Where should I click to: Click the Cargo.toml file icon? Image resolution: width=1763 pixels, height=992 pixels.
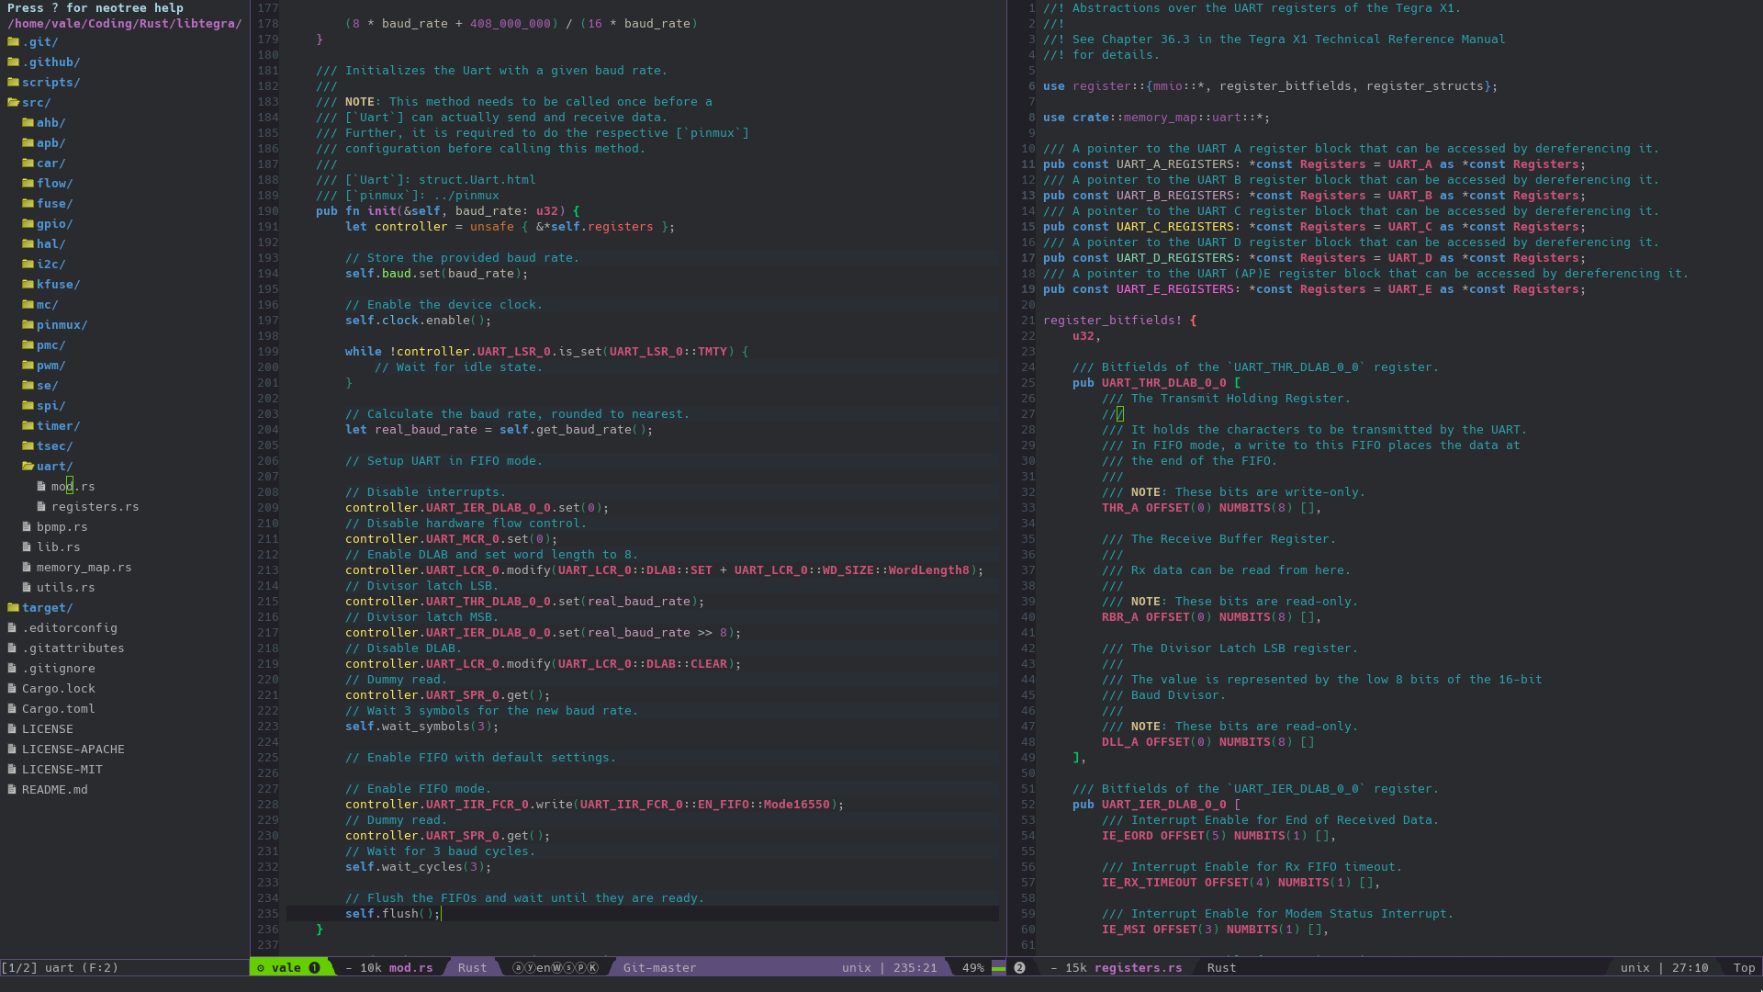(12, 709)
